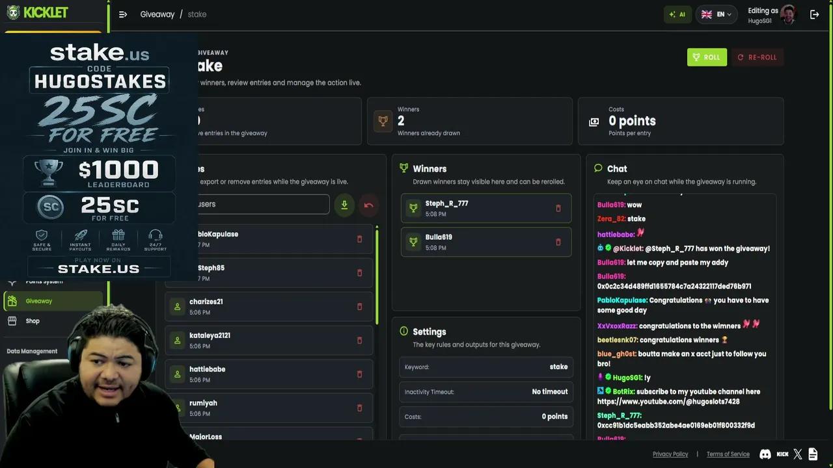833x468 pixels.
Task: Click winner name "Bulla619" in Winners list
Action: 439,237
